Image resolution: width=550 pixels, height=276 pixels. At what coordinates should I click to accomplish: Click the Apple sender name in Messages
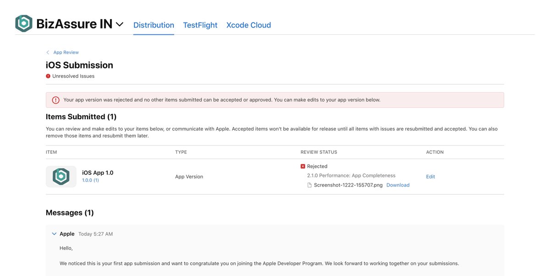67,234
